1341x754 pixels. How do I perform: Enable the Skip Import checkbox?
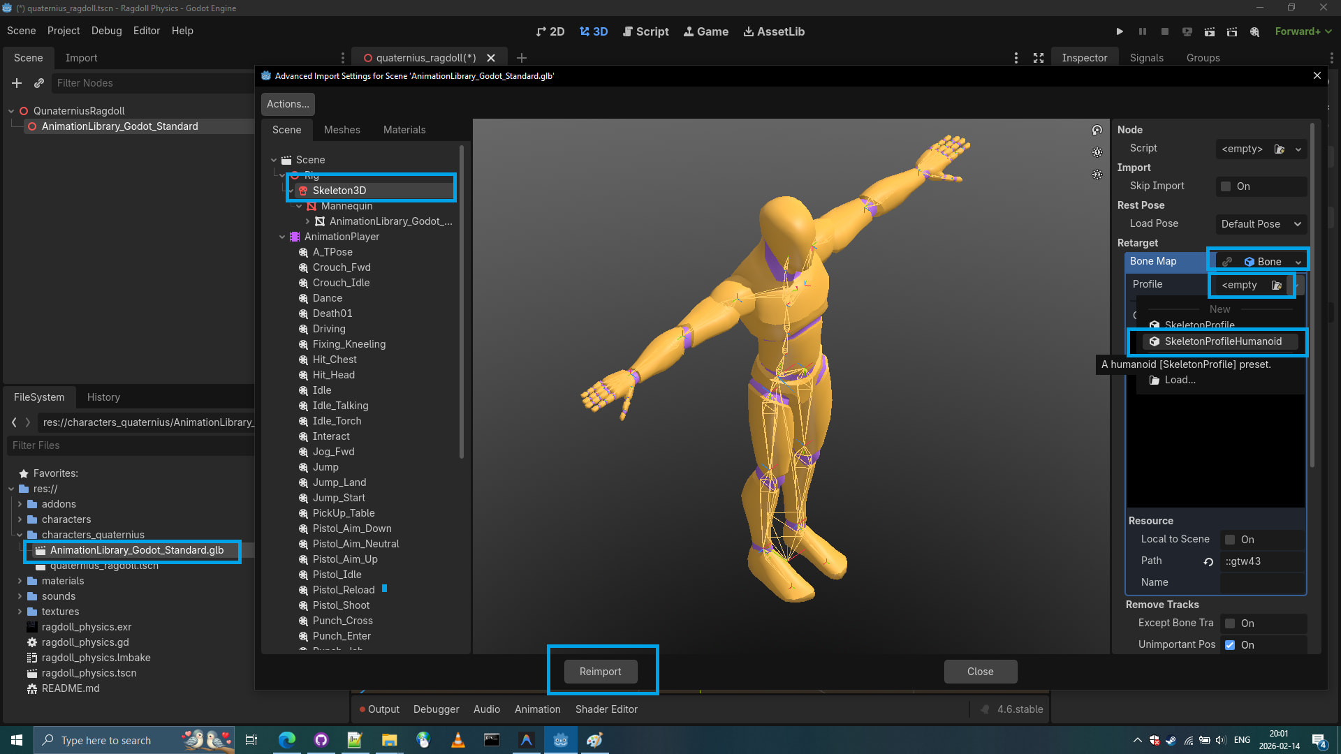[x=1226, y=186]
